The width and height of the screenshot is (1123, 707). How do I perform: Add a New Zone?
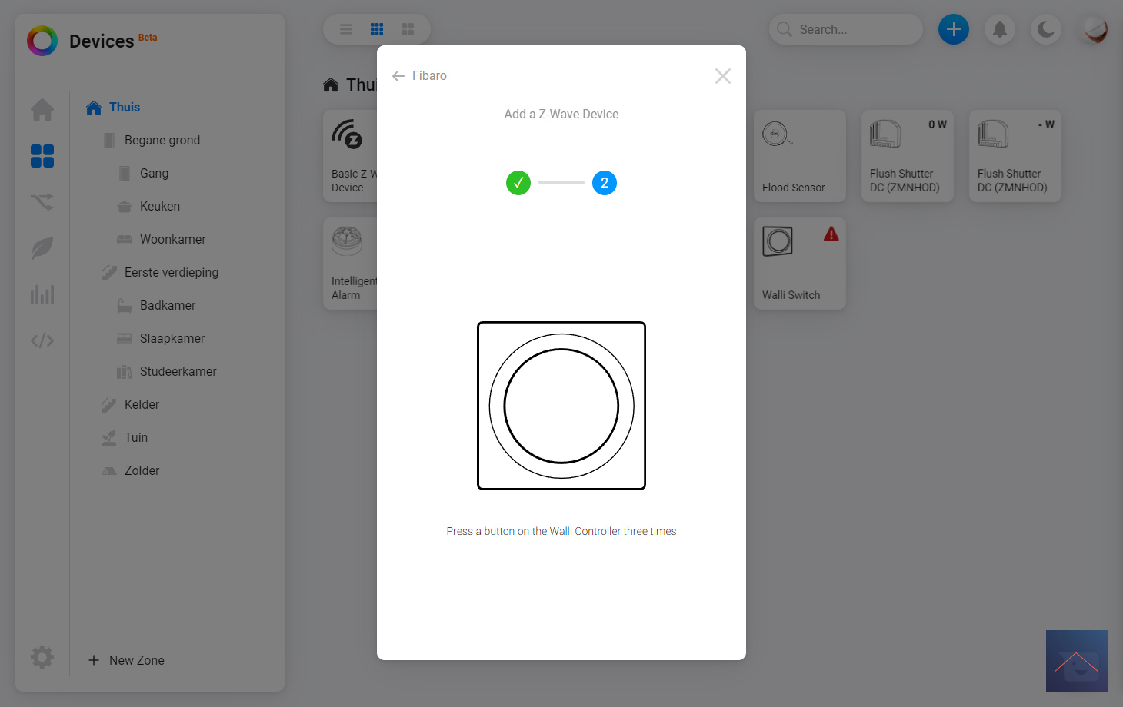tap(126, 660)
